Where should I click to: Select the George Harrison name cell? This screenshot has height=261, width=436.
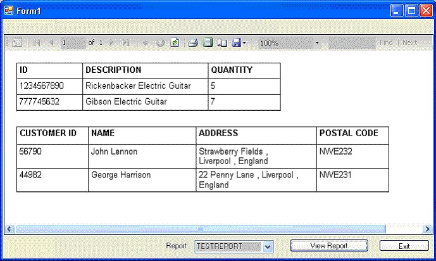pyautogui.click(x=142, y=180)
